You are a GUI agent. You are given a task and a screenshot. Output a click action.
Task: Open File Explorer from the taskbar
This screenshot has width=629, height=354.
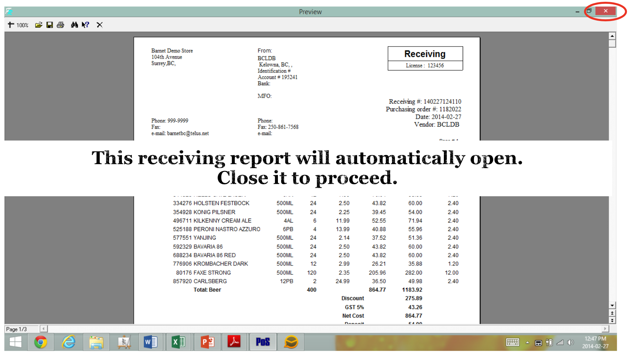(96, 342)
